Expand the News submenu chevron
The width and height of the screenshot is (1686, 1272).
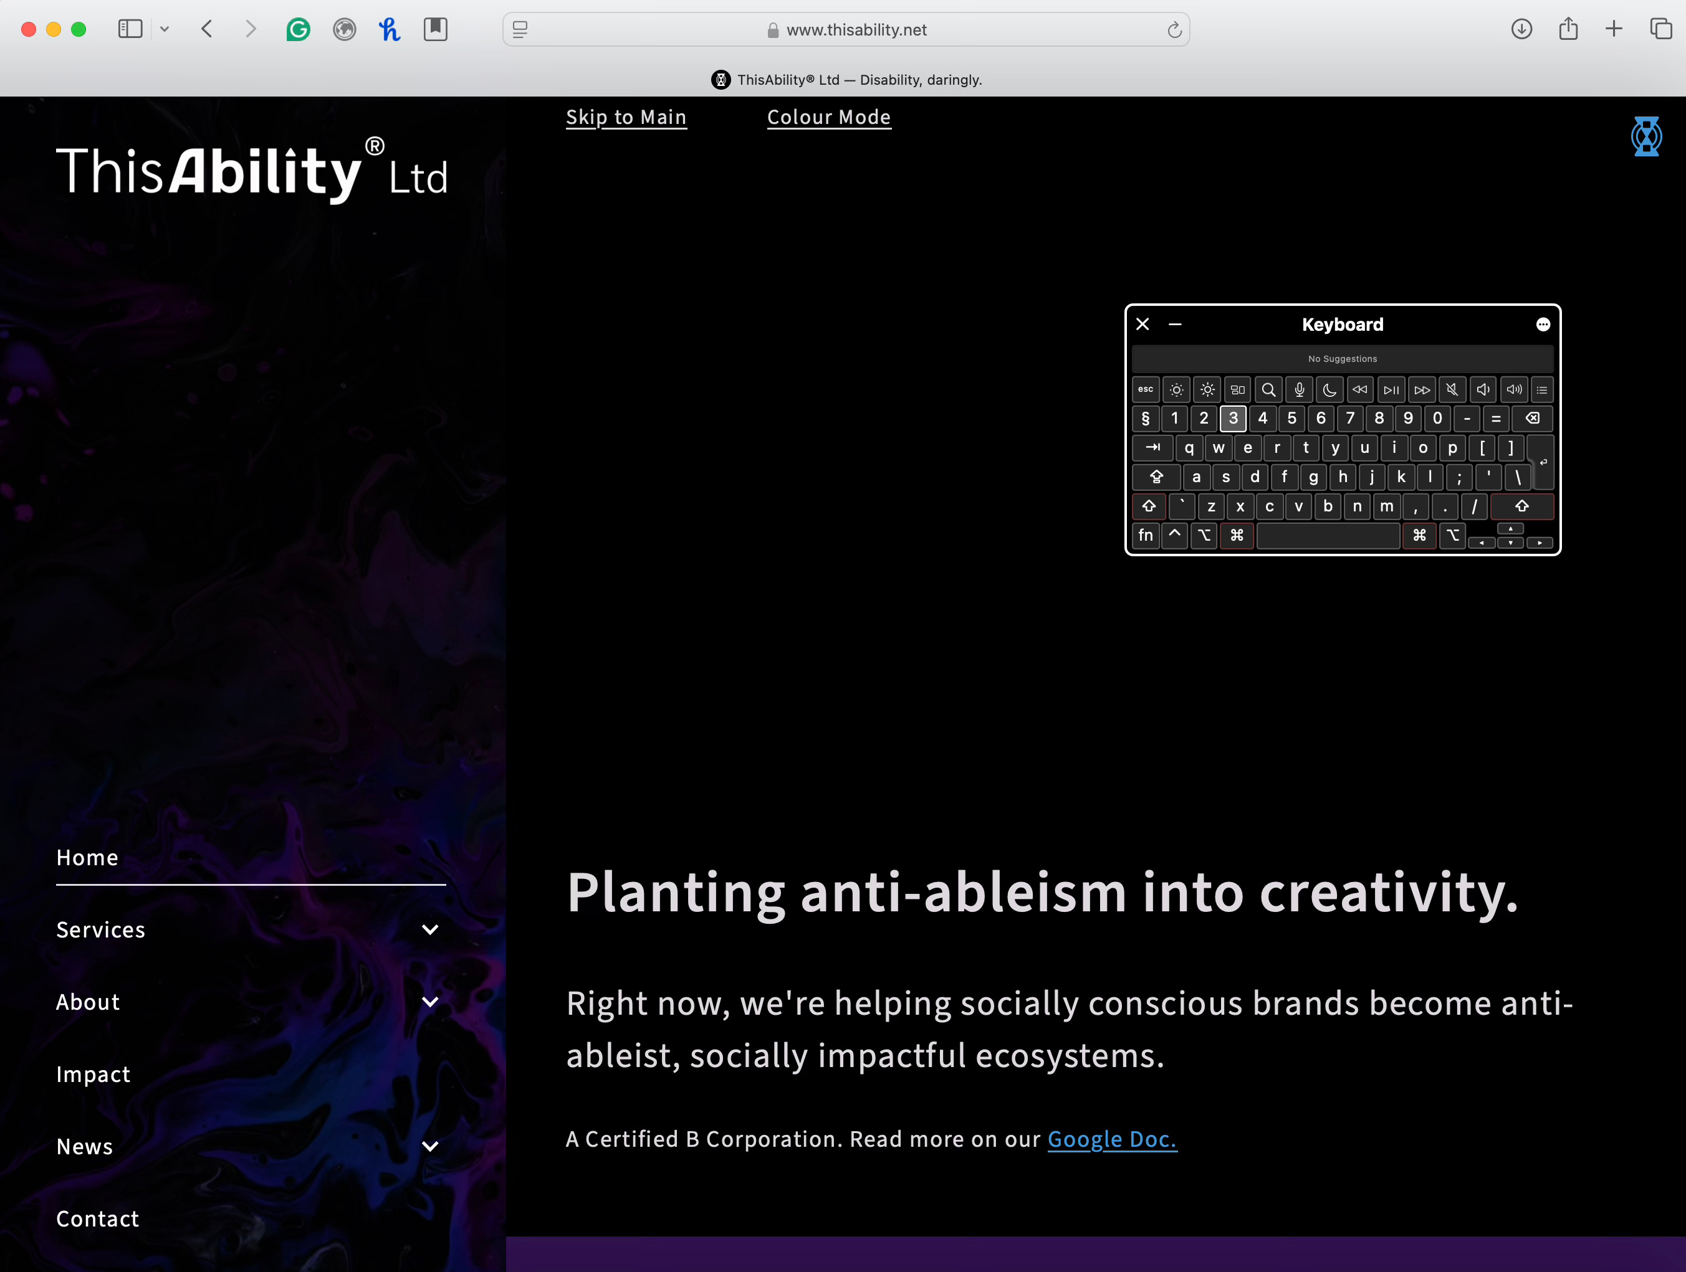point(430,1146)
